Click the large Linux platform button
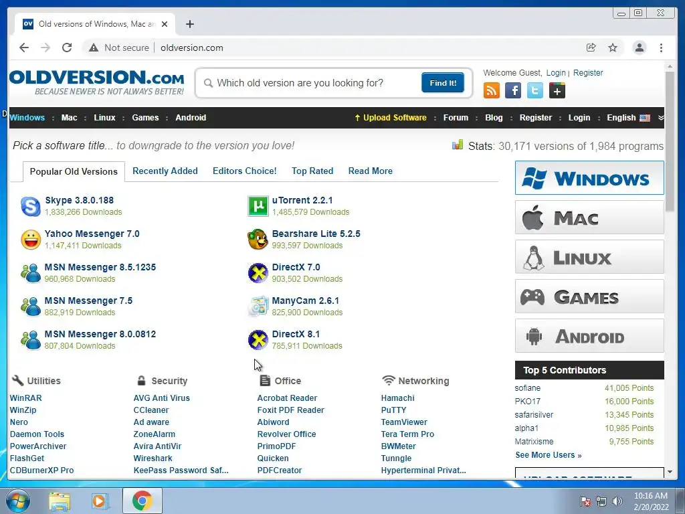 click(x=589, y=257)
